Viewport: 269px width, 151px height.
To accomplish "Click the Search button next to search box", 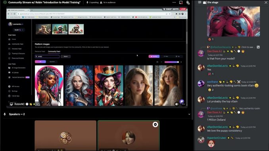I will (x=66, y=56).
